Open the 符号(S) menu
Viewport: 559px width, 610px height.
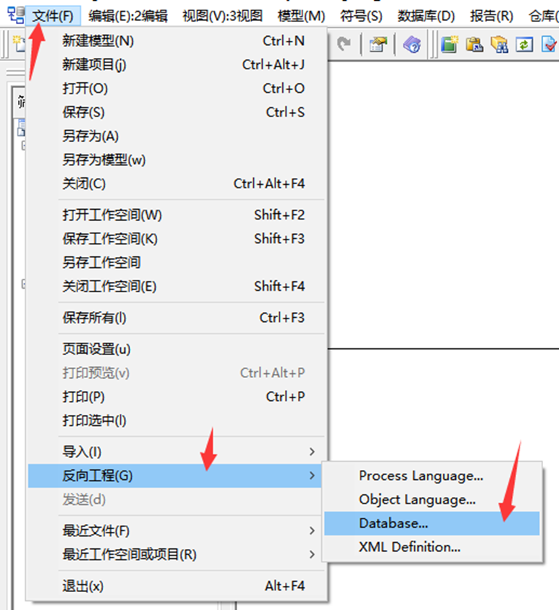click(x=361, y=16)
